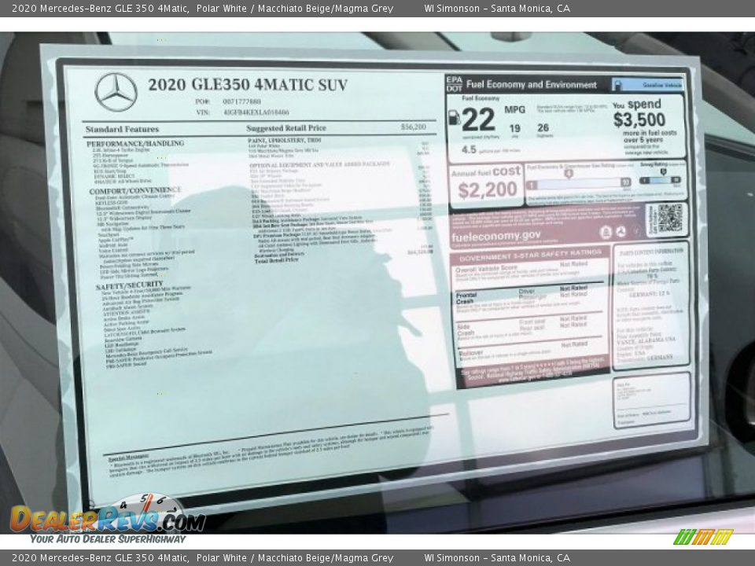
Task: Click the 19 city MPG value
Action: coord(514,128)
